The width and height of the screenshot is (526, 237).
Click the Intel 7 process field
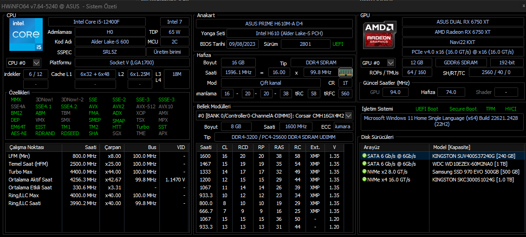[x=175, y=22]
